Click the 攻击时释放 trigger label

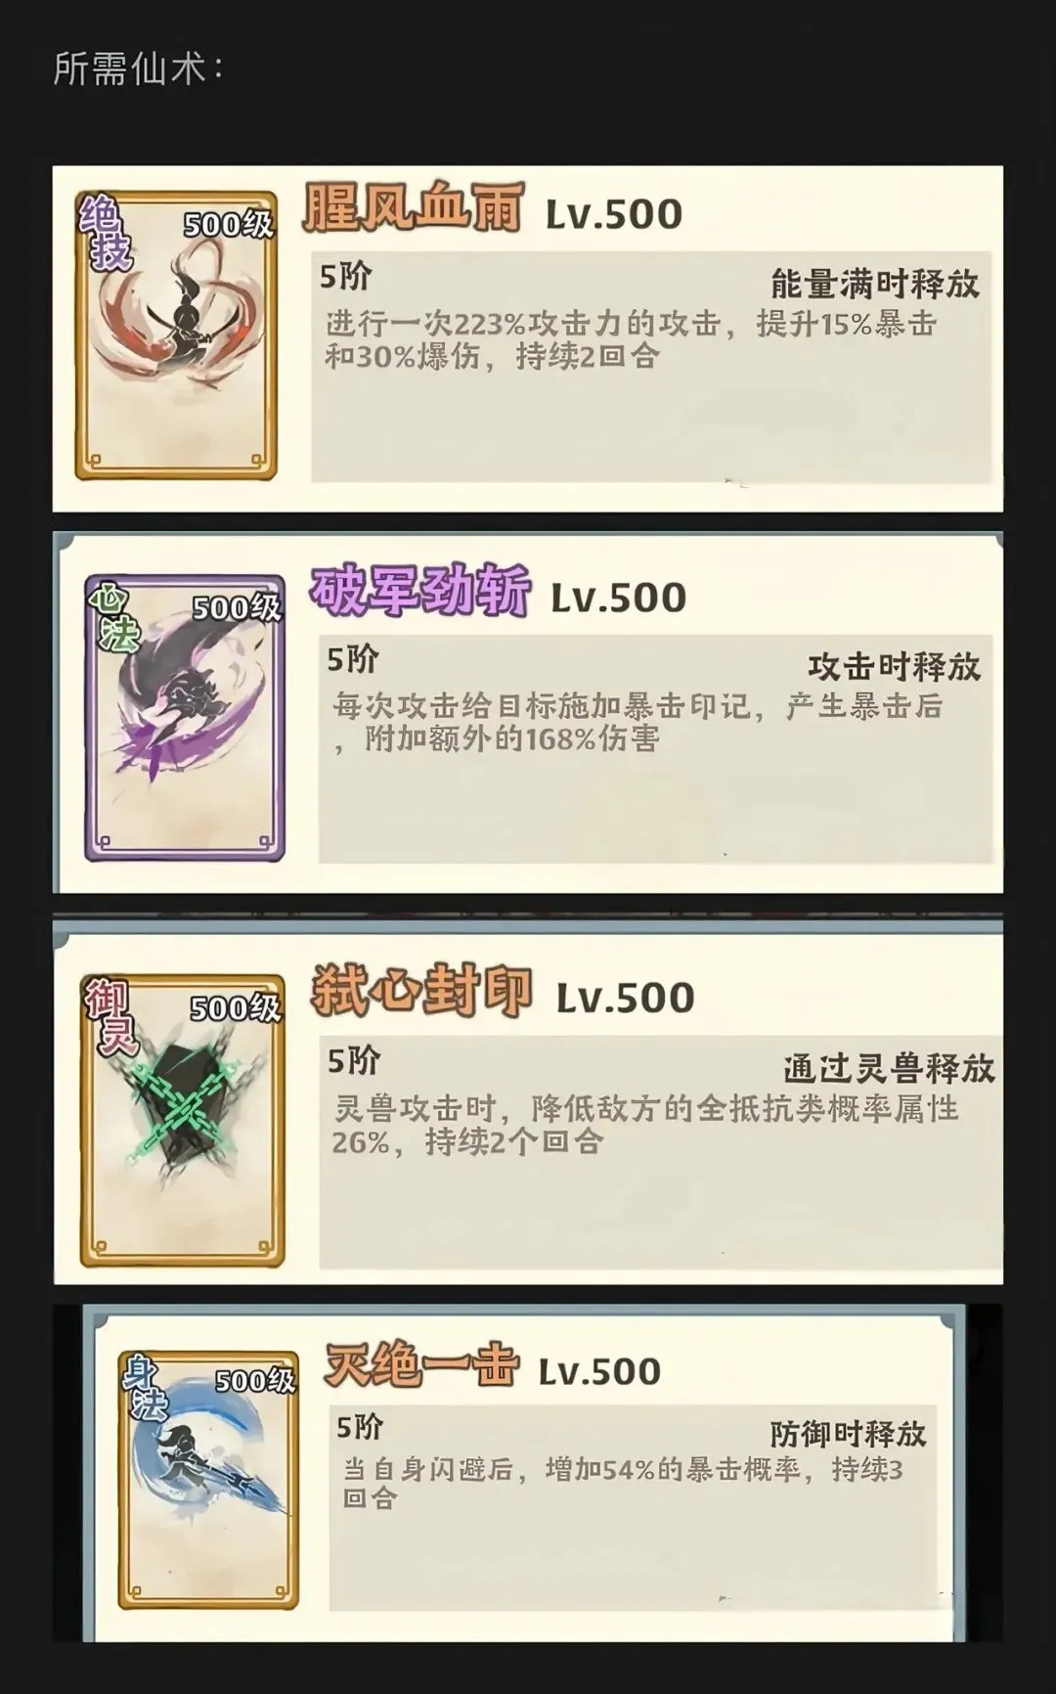tap(894, 667)
